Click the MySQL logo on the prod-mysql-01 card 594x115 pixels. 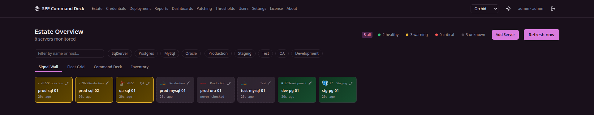pyautogui.click(x=163, y=84)
